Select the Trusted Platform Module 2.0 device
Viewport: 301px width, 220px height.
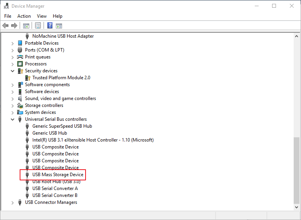pos(61,78)
